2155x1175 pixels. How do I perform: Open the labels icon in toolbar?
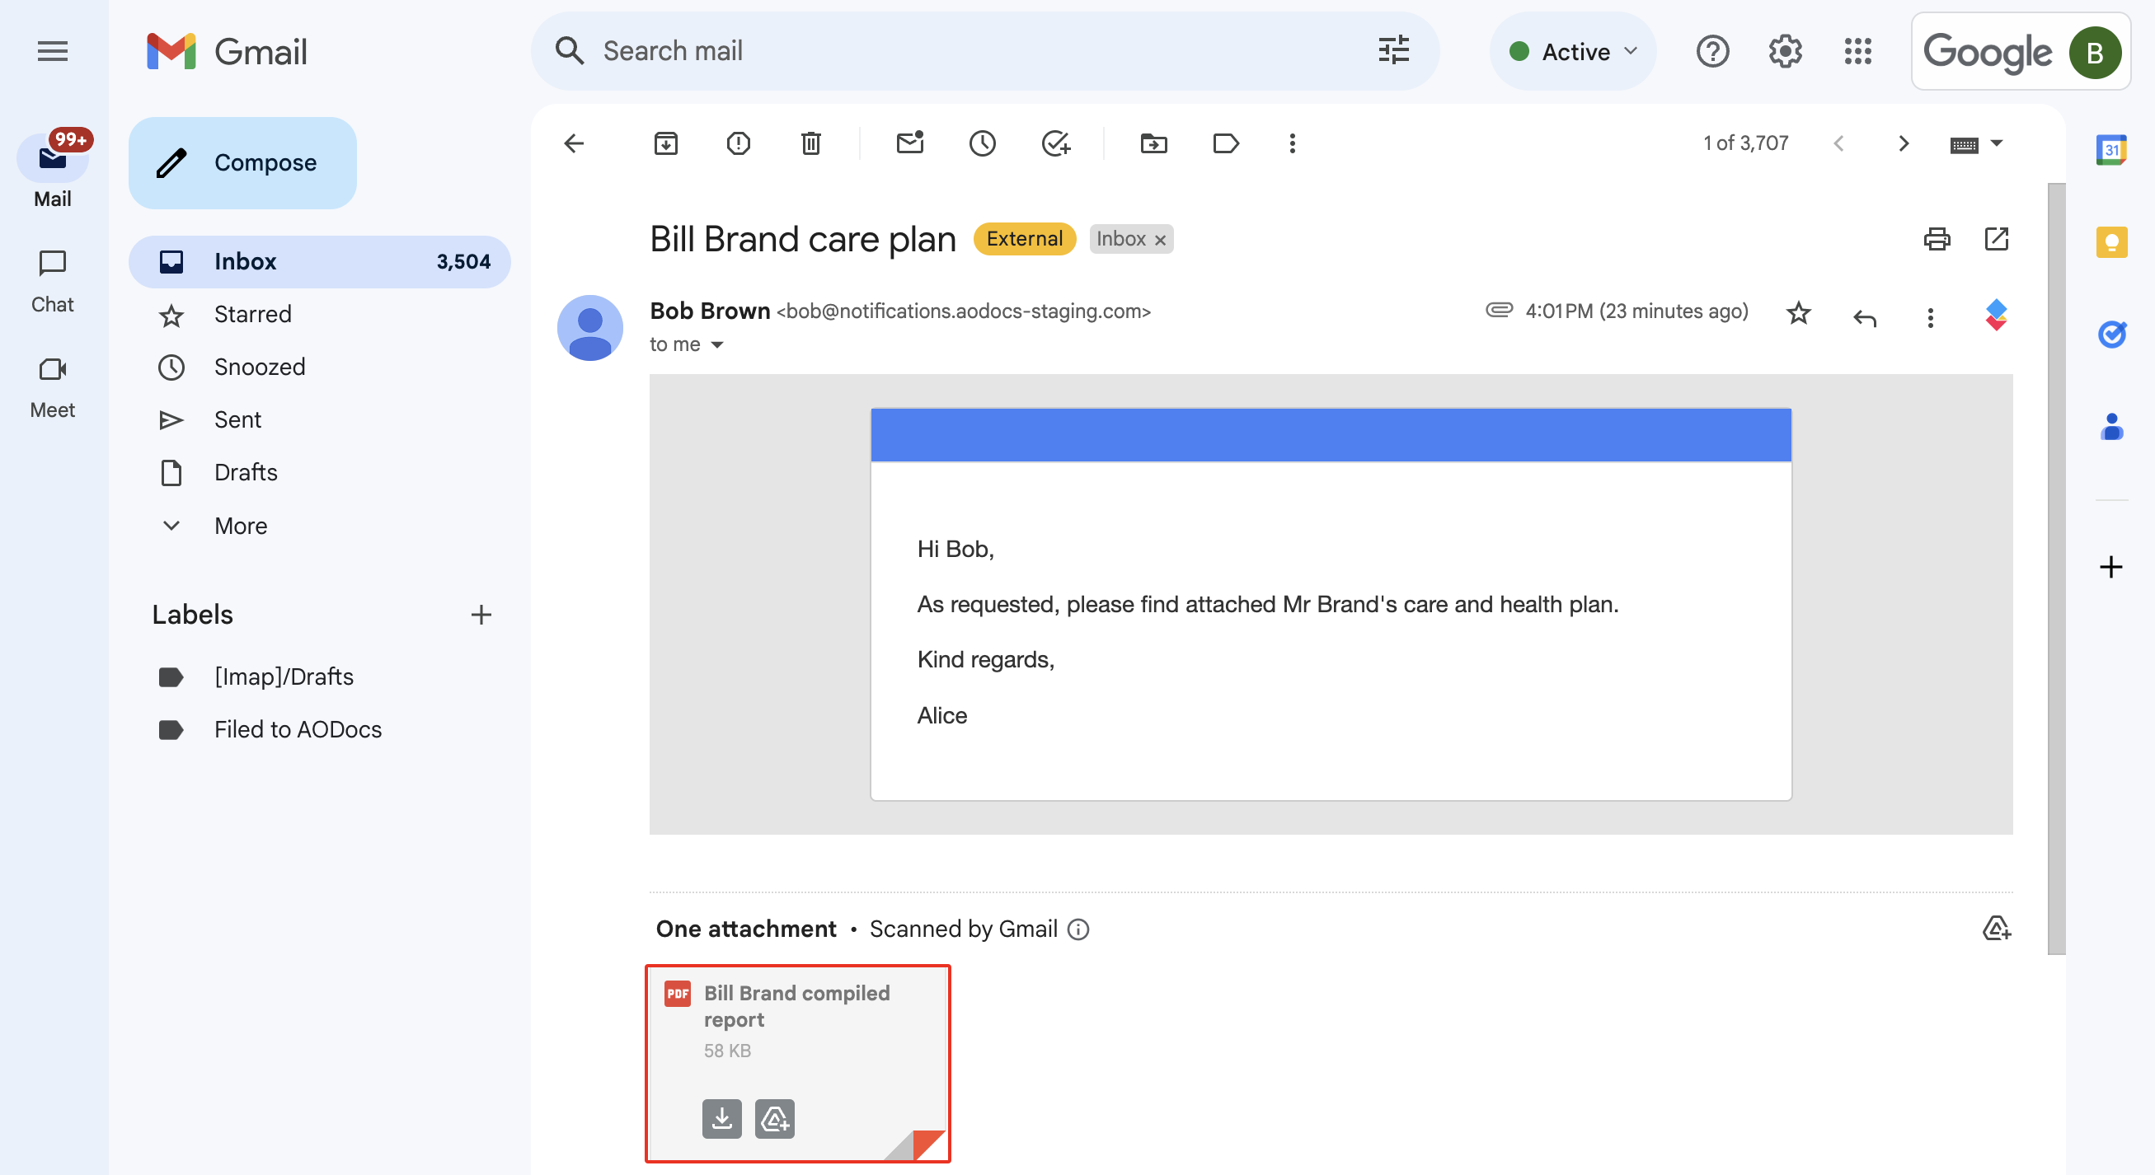tap(1226, 144)
